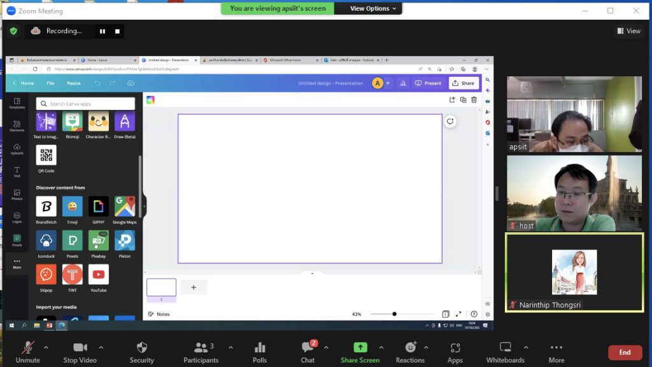Expand the arrow next to Unmute
The height and width of the screenshot is (367, 652).
(46, 347)
